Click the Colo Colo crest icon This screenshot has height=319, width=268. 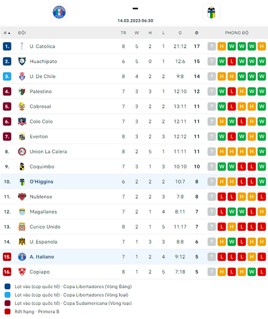tap(22, 121)
